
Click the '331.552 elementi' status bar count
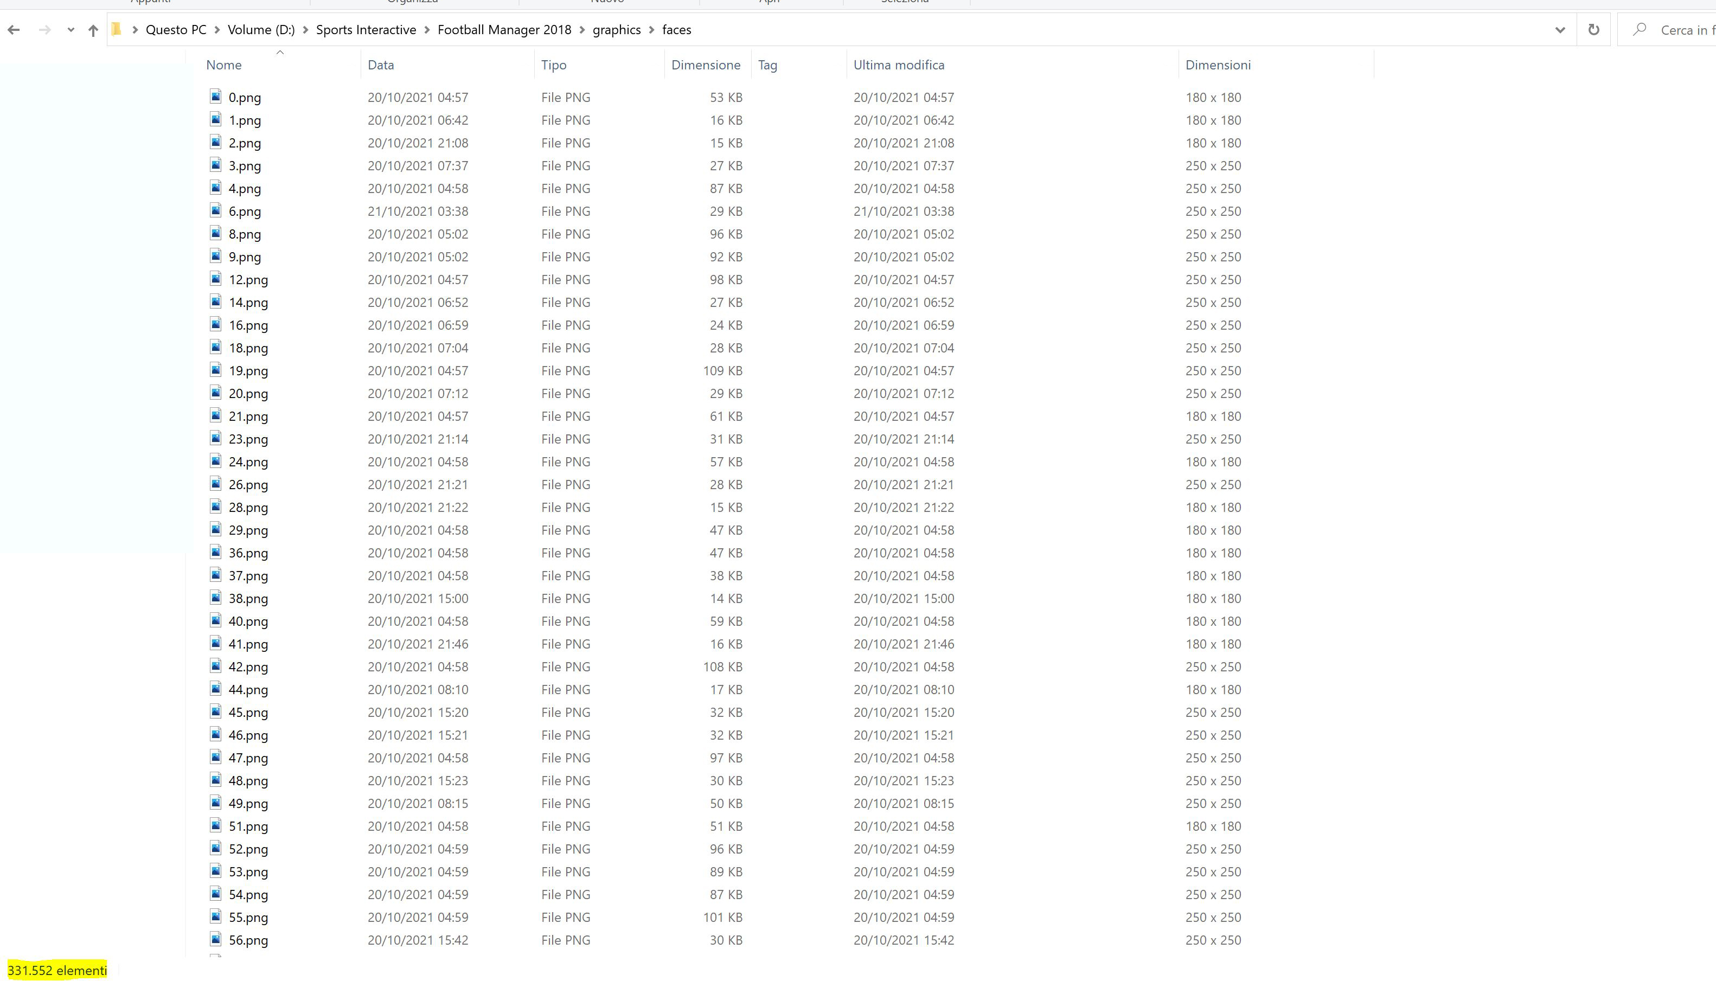[x=57, y=970]
